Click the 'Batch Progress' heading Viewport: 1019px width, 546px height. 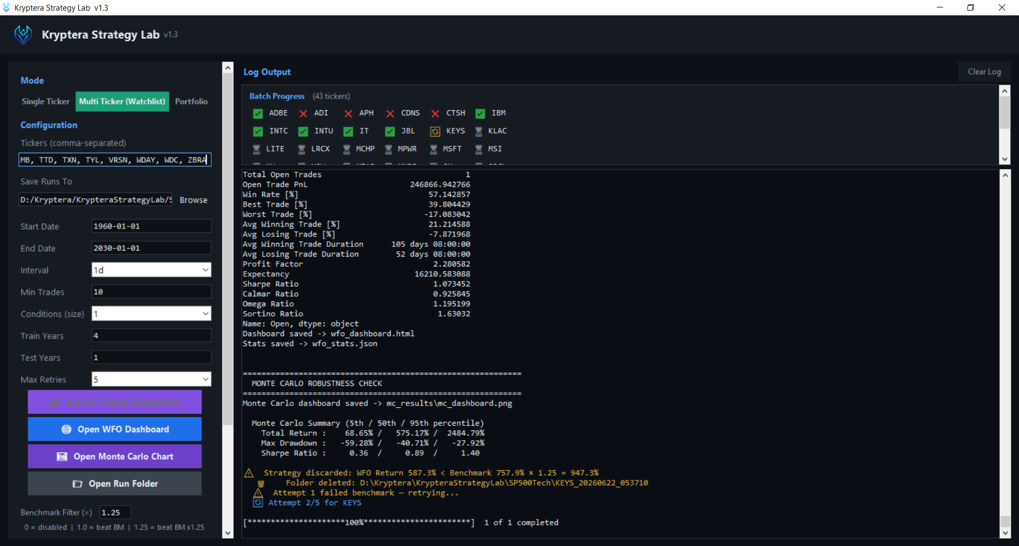(277, 96)
